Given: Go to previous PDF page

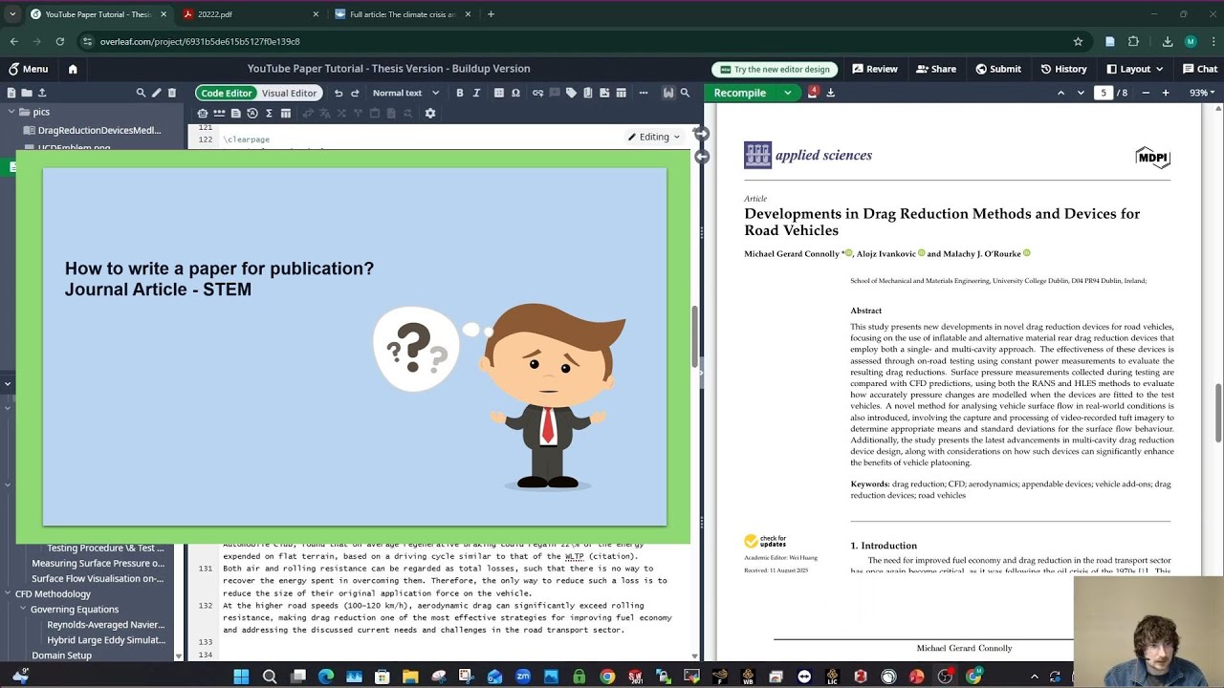Looking at the screenshot, I should click(x=1060, y=93).
